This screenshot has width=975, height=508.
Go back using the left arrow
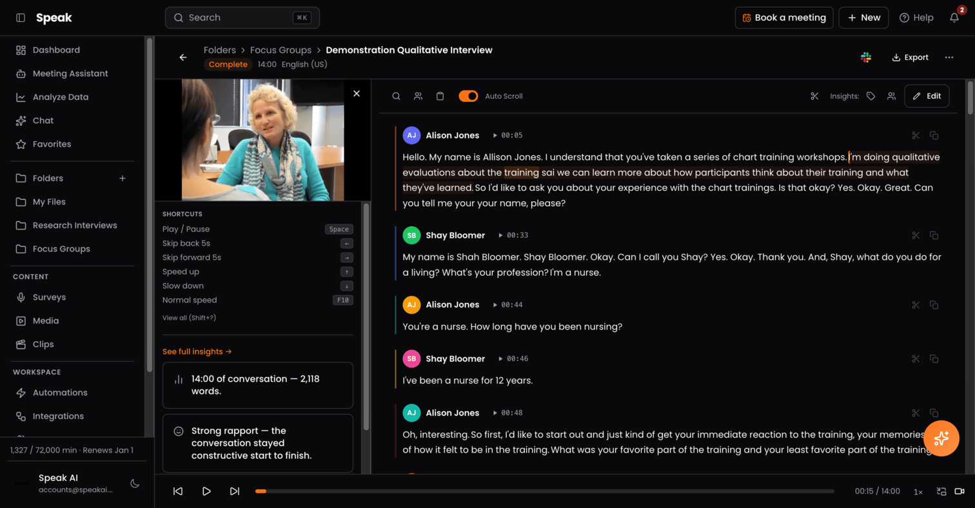(x=183, y=57)
